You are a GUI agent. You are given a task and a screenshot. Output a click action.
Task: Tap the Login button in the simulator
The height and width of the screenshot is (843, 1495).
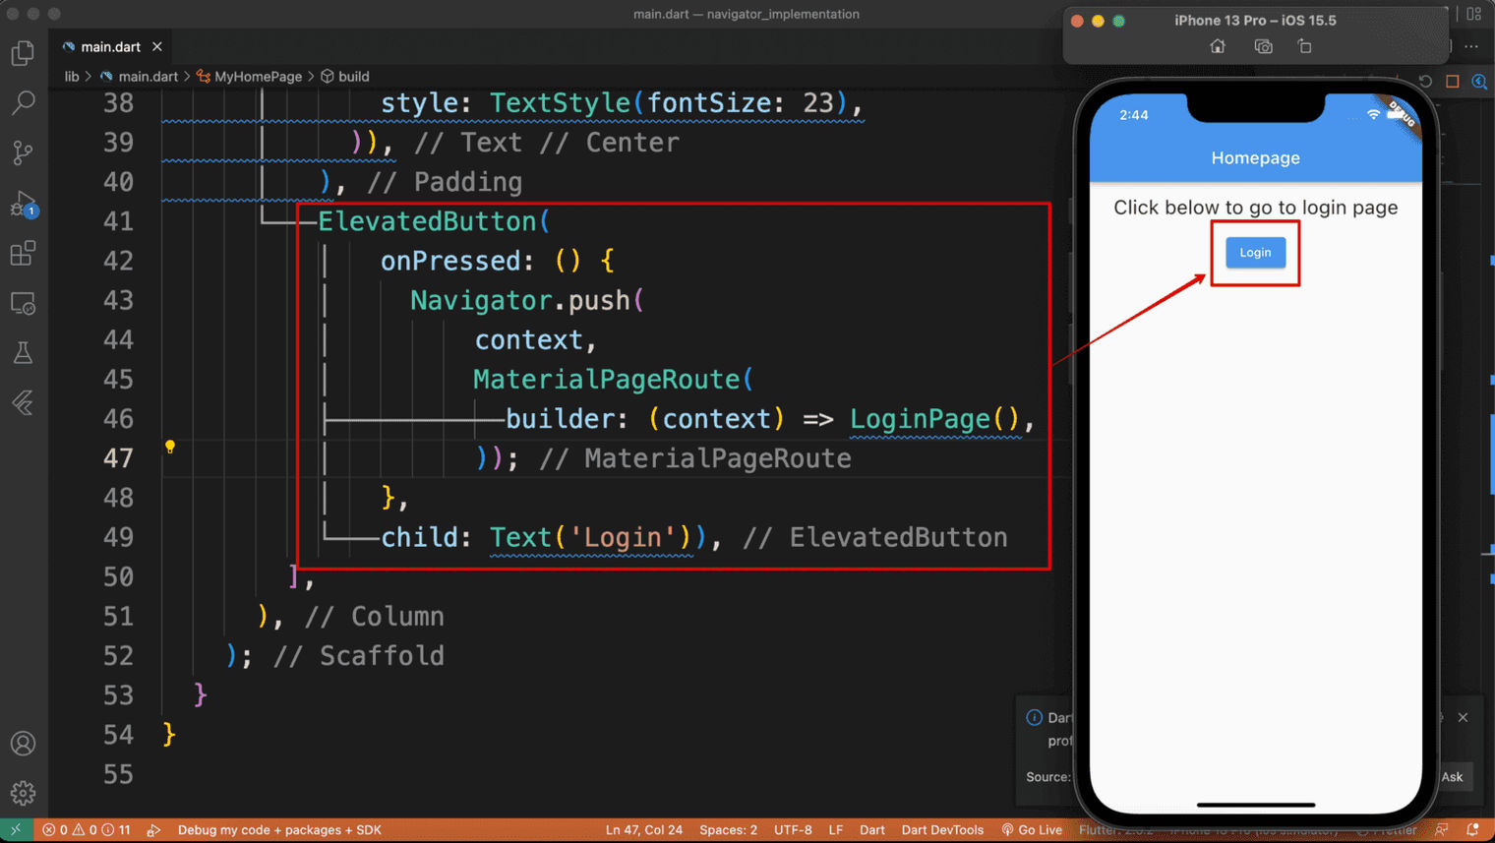tap(1255, 252)
